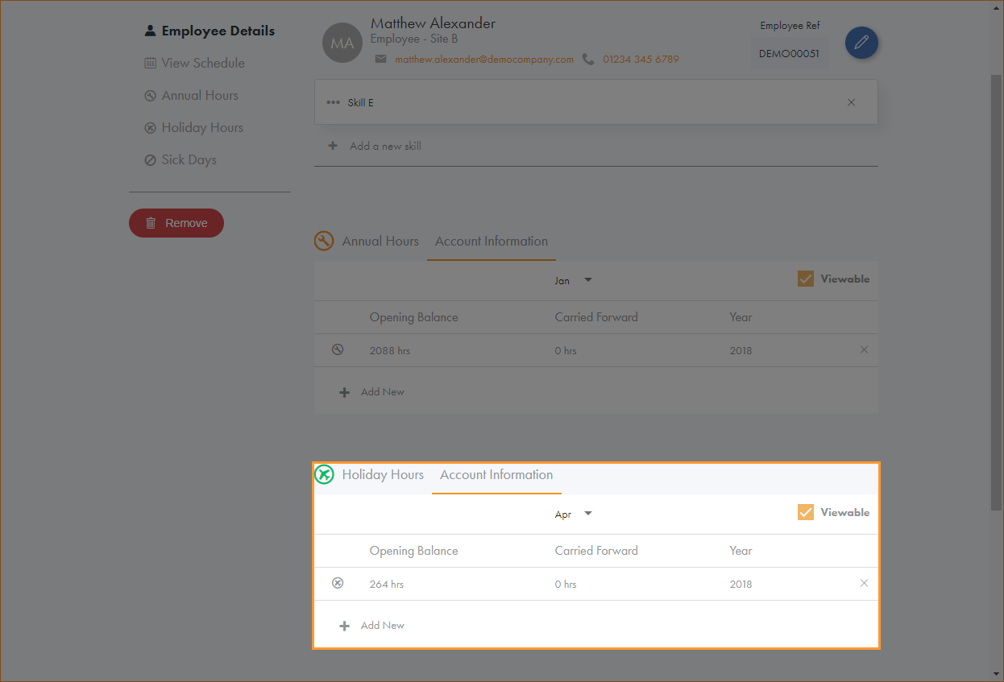Toggle Viewable checkbox in Annual Hours section
1004x682 pixels.
806,279
